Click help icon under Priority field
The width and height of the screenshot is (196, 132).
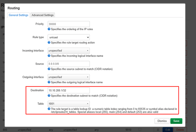coord(49,29)
